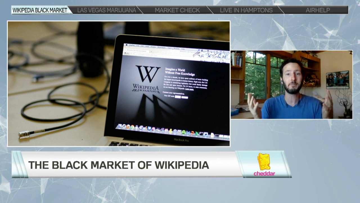The width and height of the screenshot is (360, 203).
Task: Click the Terminal icon in the laptop dock
Action: coord(201,134)
